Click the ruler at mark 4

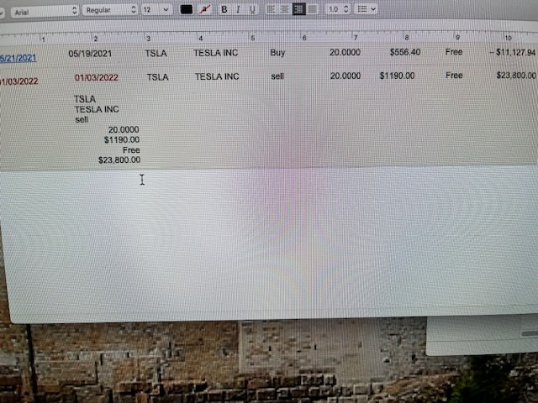(201, 39)
